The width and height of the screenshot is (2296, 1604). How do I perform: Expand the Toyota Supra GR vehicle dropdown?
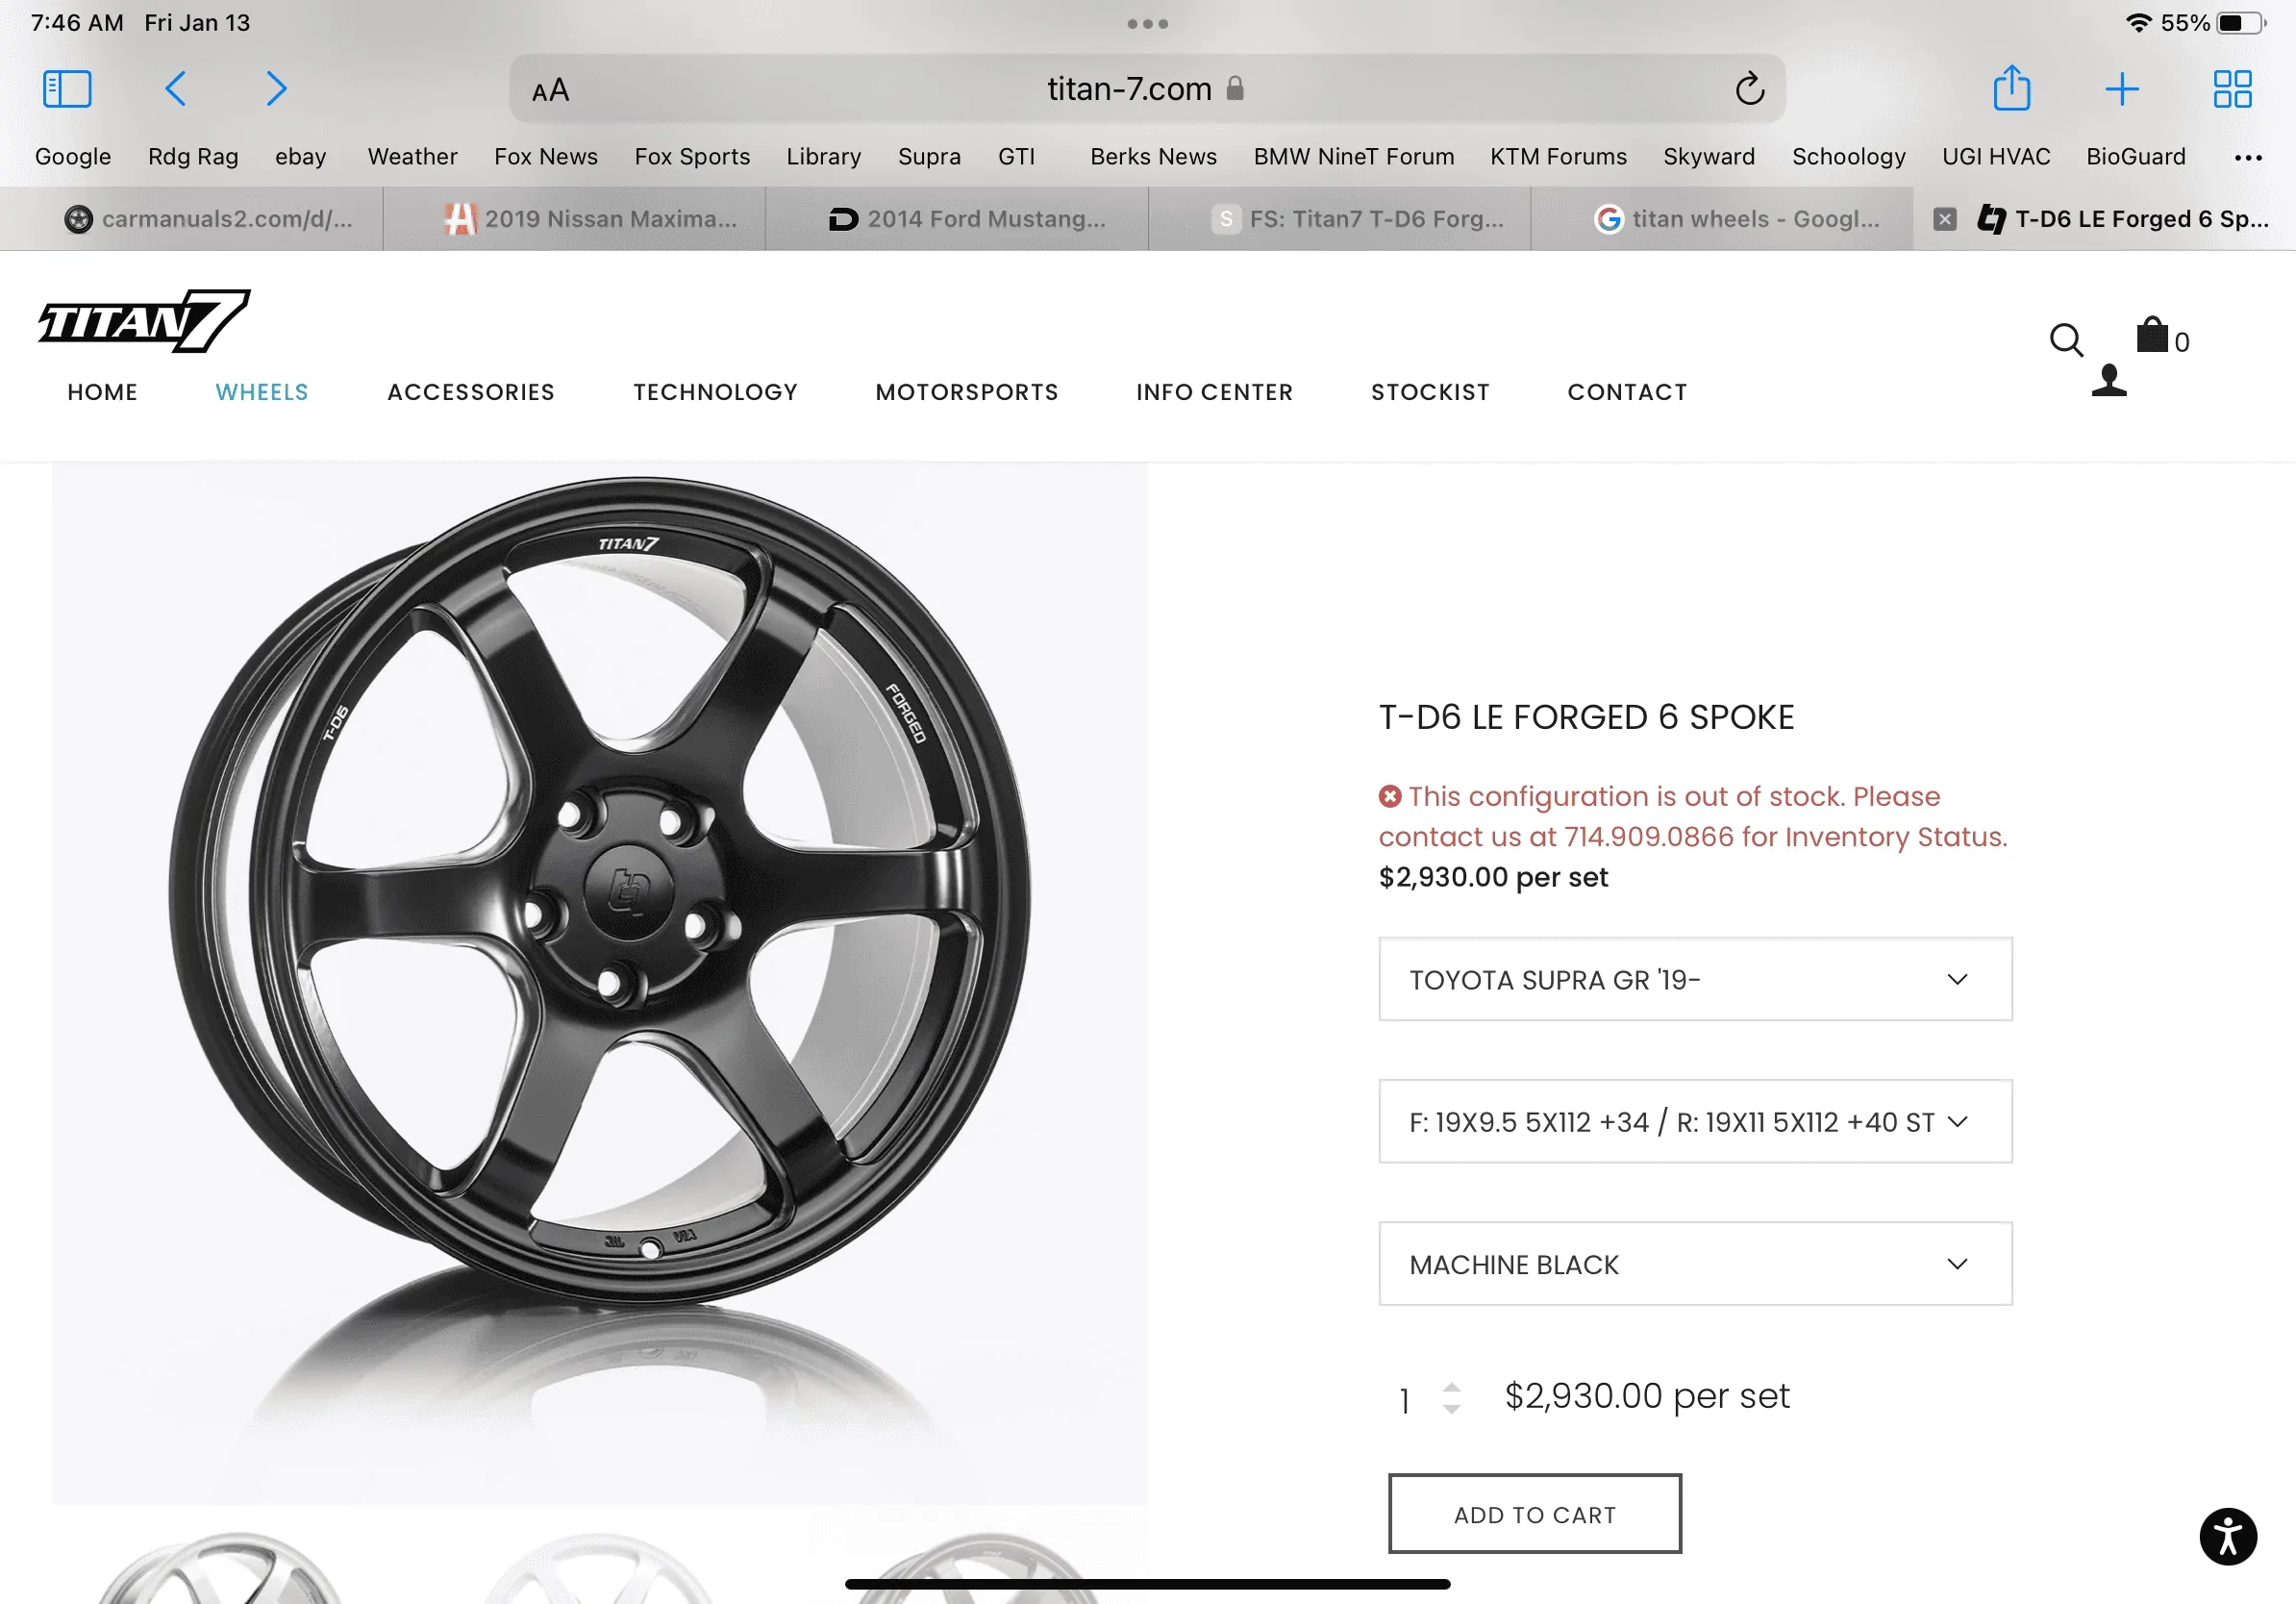coord(1695,979)
